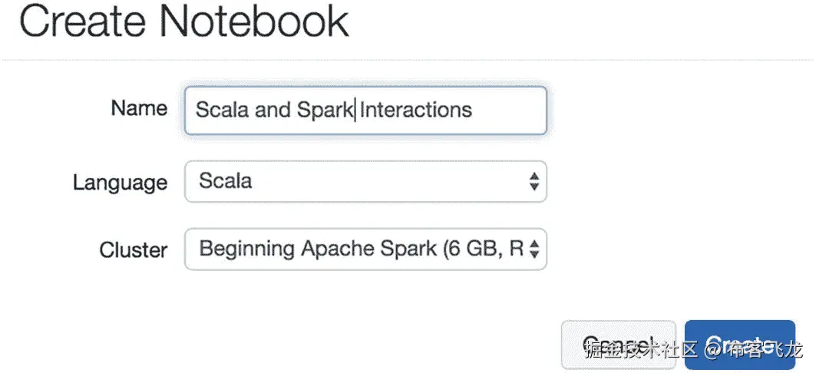The width and height of the screenshot is (816, 373).
Task: Click the "Language" field label
Action: tap(120, 183)
